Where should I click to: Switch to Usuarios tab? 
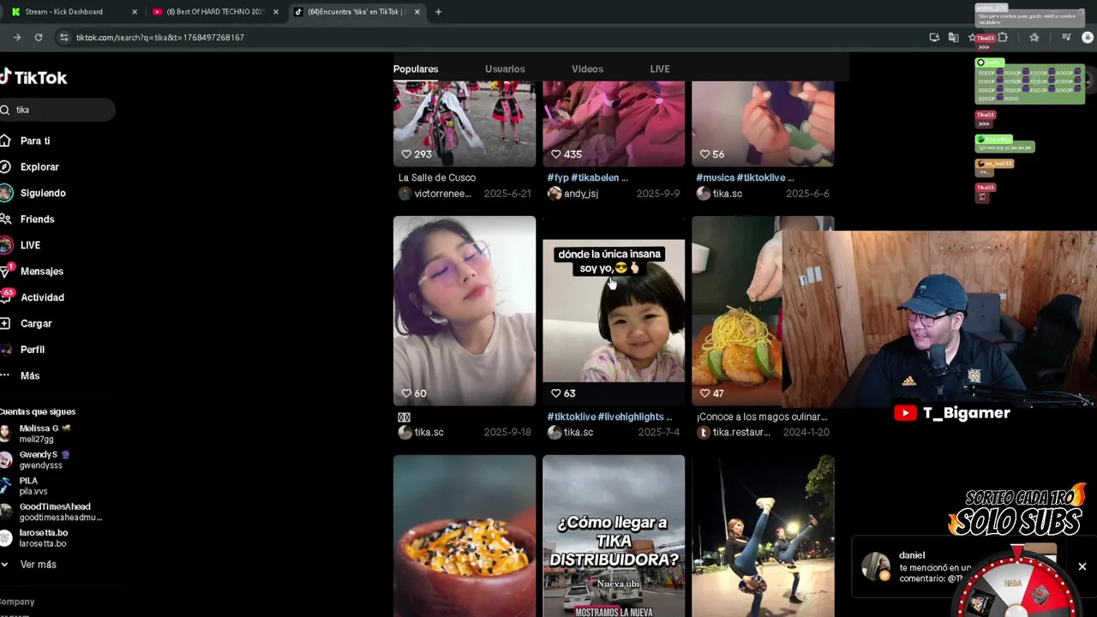pos(505,69)
